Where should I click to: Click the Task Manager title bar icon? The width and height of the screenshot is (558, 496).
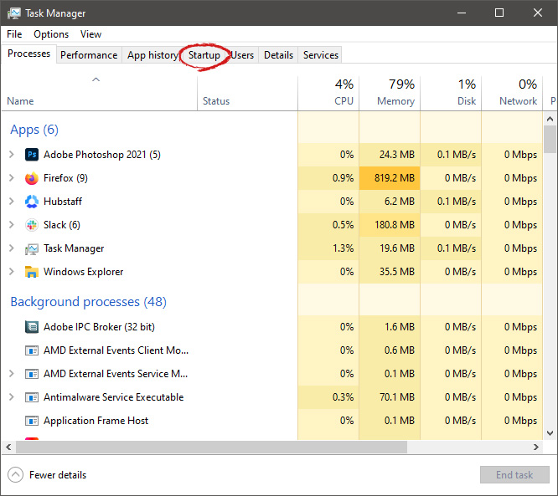pos(14,13)
